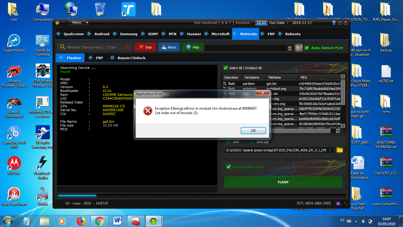Click the Help button

193,47
